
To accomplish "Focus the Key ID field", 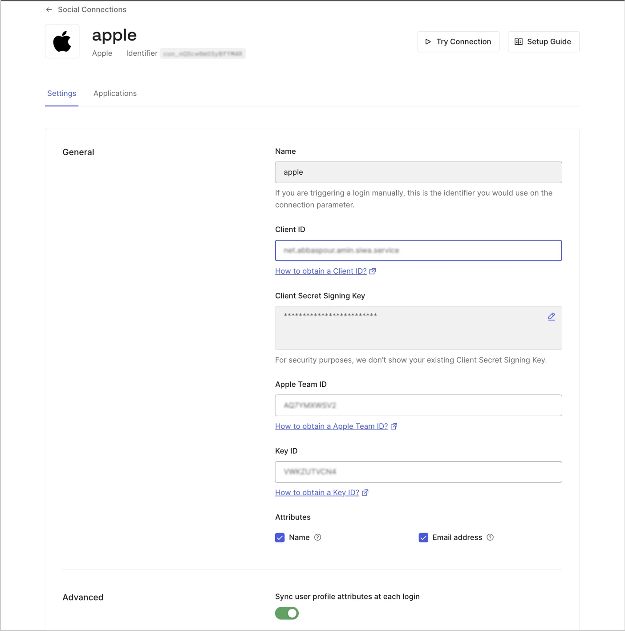I will pos(418,472).
